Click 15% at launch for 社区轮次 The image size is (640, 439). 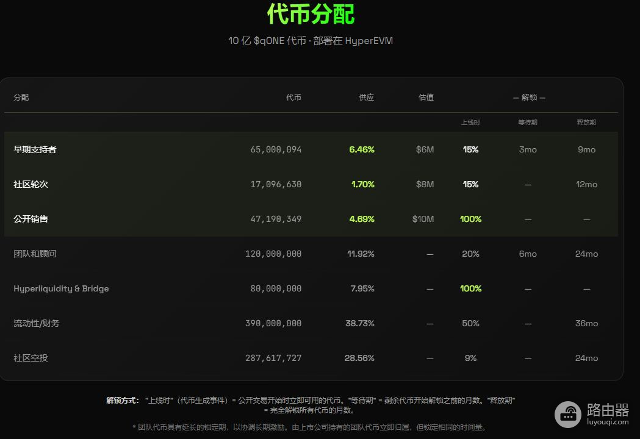(470, 184)
